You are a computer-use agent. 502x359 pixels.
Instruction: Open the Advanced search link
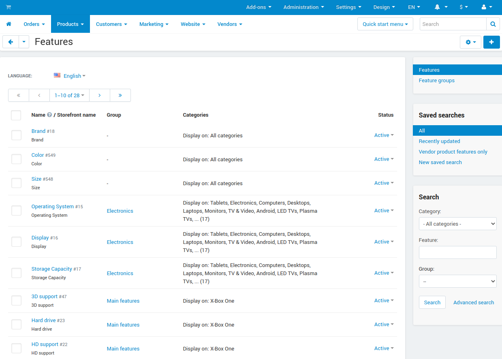tap(474, 303)
